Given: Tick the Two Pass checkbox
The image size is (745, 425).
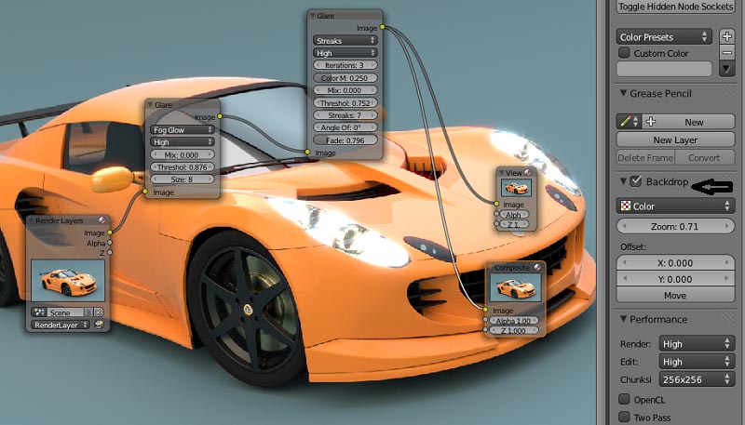Looking at the screenshot, I should [625, 418].
